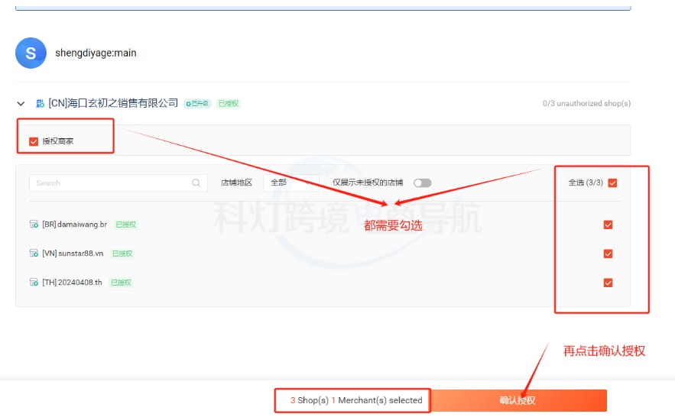Screen dimensions: 675x417
Task: Uncheck the 20240408.th shop checkbox
Action: point(608,283)
